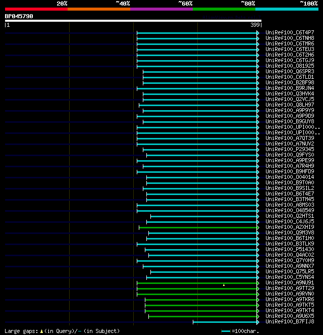Click the UniRef100_A9P9D9 hit name
This screenshot has width=323, height=335.
290,116
